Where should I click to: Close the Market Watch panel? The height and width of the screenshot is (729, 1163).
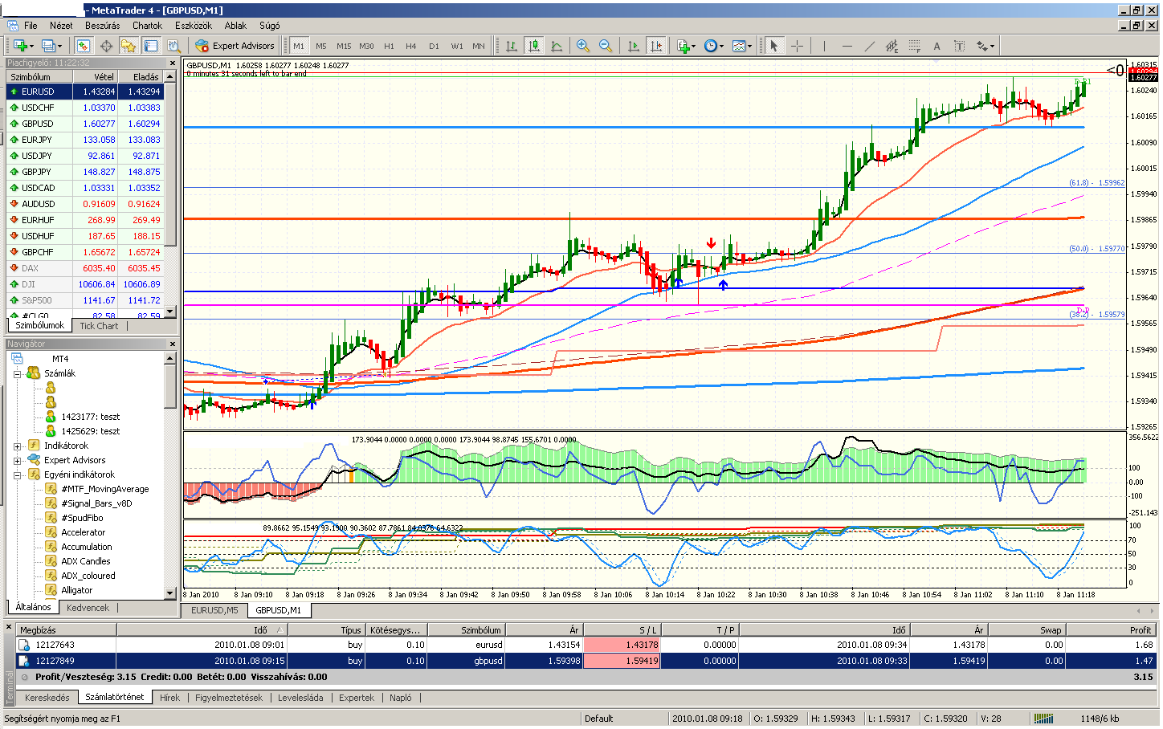173,63
